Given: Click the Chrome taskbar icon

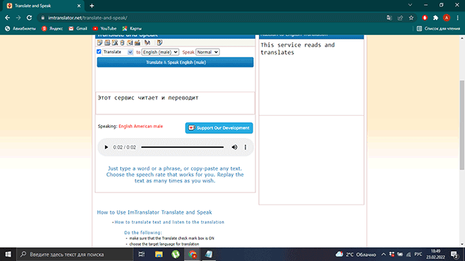Looking at the screenshot, I should 192,255.
